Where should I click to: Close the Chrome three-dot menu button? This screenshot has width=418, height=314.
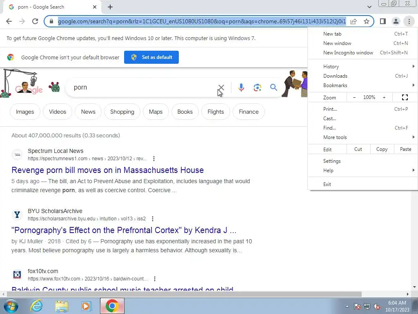(409, 21)
